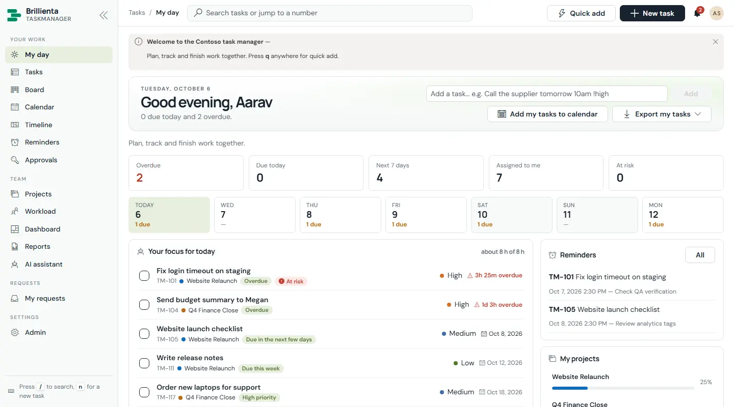The width and height of the screenshot is (734, 407).
Task: Go to My day in sidebar
Action: pyautogui.click(x=59, y=54)
